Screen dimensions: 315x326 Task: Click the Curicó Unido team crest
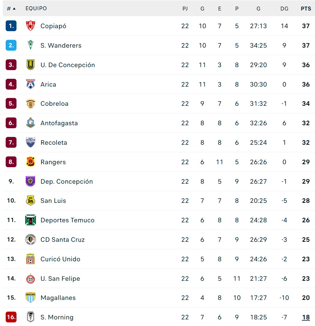[30, 259]
